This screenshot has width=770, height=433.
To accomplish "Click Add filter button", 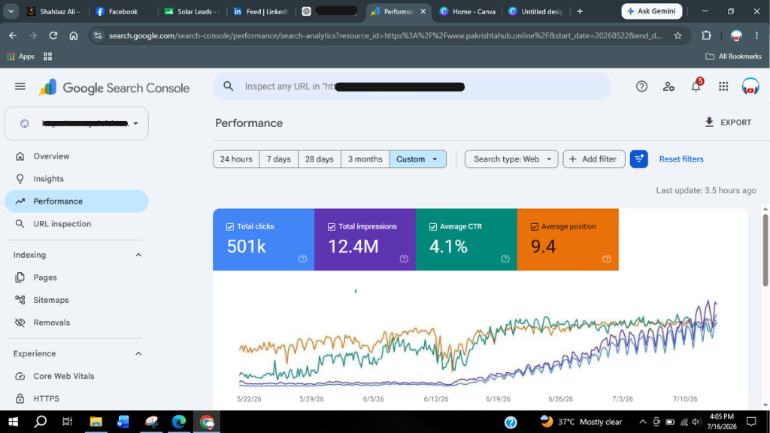I will pos(594,159).
